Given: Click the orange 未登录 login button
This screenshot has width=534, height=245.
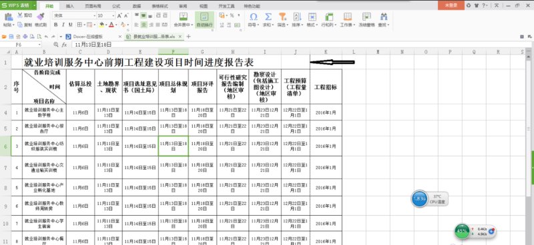Looking at the screenshot, I should click(x=451, y=5).
